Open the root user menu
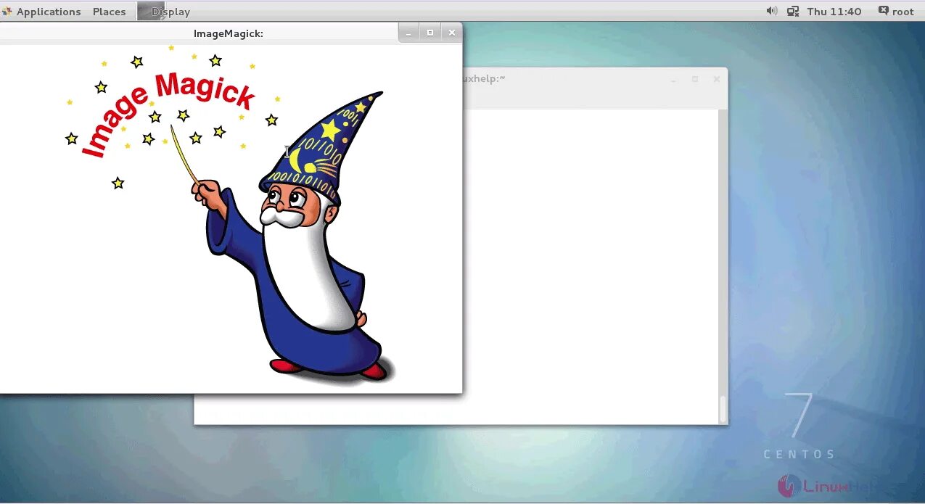925x504 pixels. (897, 12)
